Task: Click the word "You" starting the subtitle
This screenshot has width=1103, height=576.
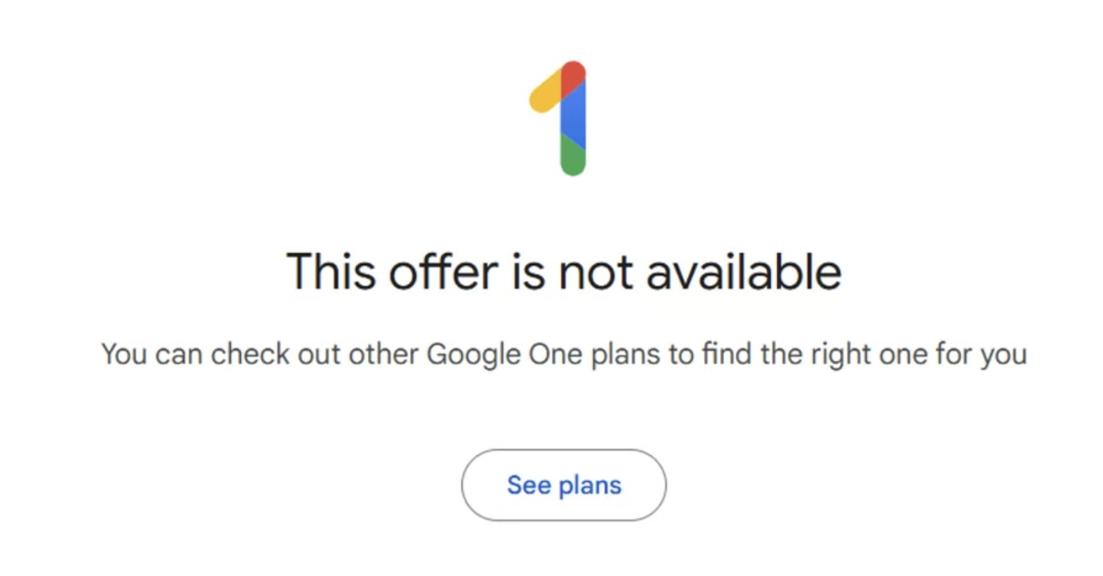Action: pyautogui.click(x=123, y=354)
